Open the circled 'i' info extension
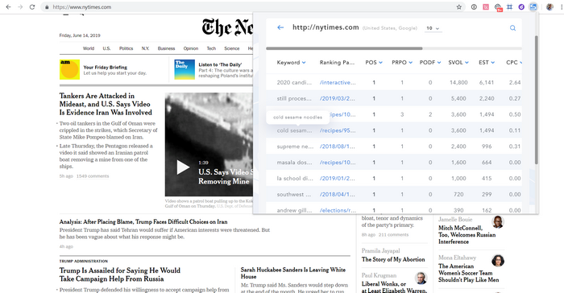The height and width of the screenshot is (293, 564). coord(474,6)
